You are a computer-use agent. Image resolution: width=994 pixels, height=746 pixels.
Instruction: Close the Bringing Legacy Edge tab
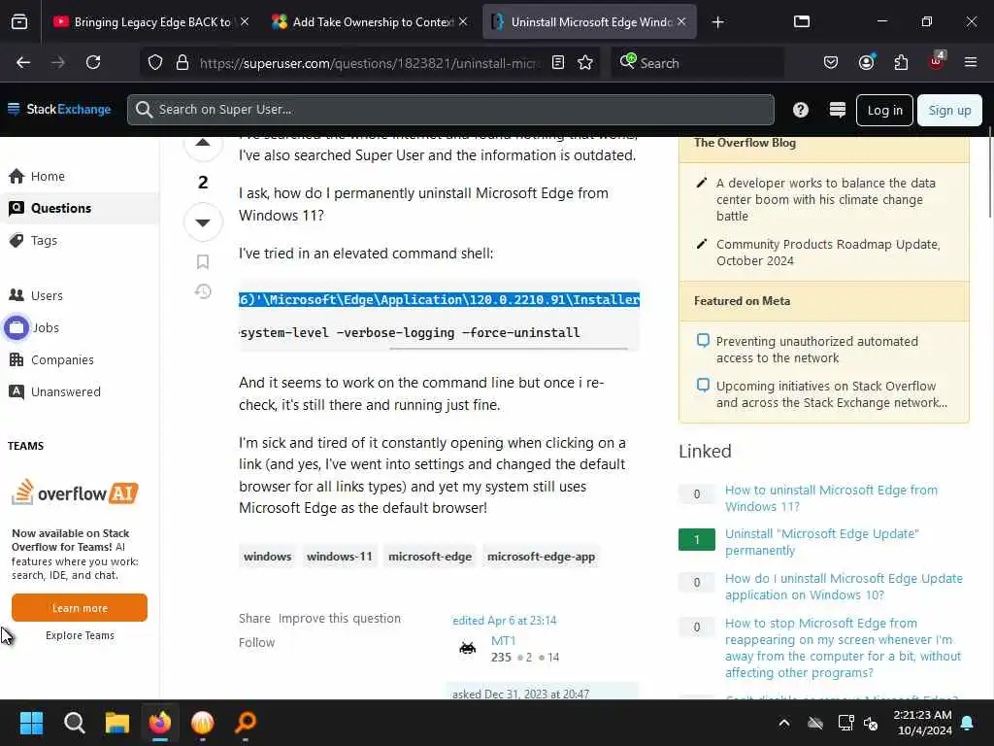pos(245,21)
